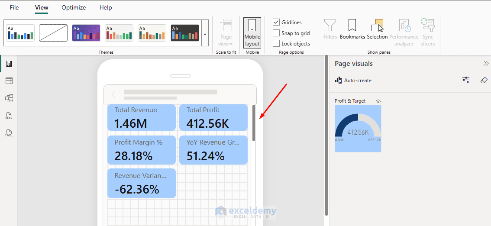Select the Total Profit card

(x=213, y=118)
